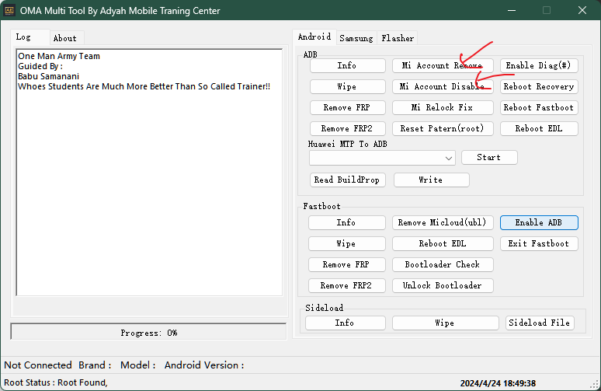Screen dimensions: 601x391
Task: Click the window resize grip
Action: [x=595, y=384]
